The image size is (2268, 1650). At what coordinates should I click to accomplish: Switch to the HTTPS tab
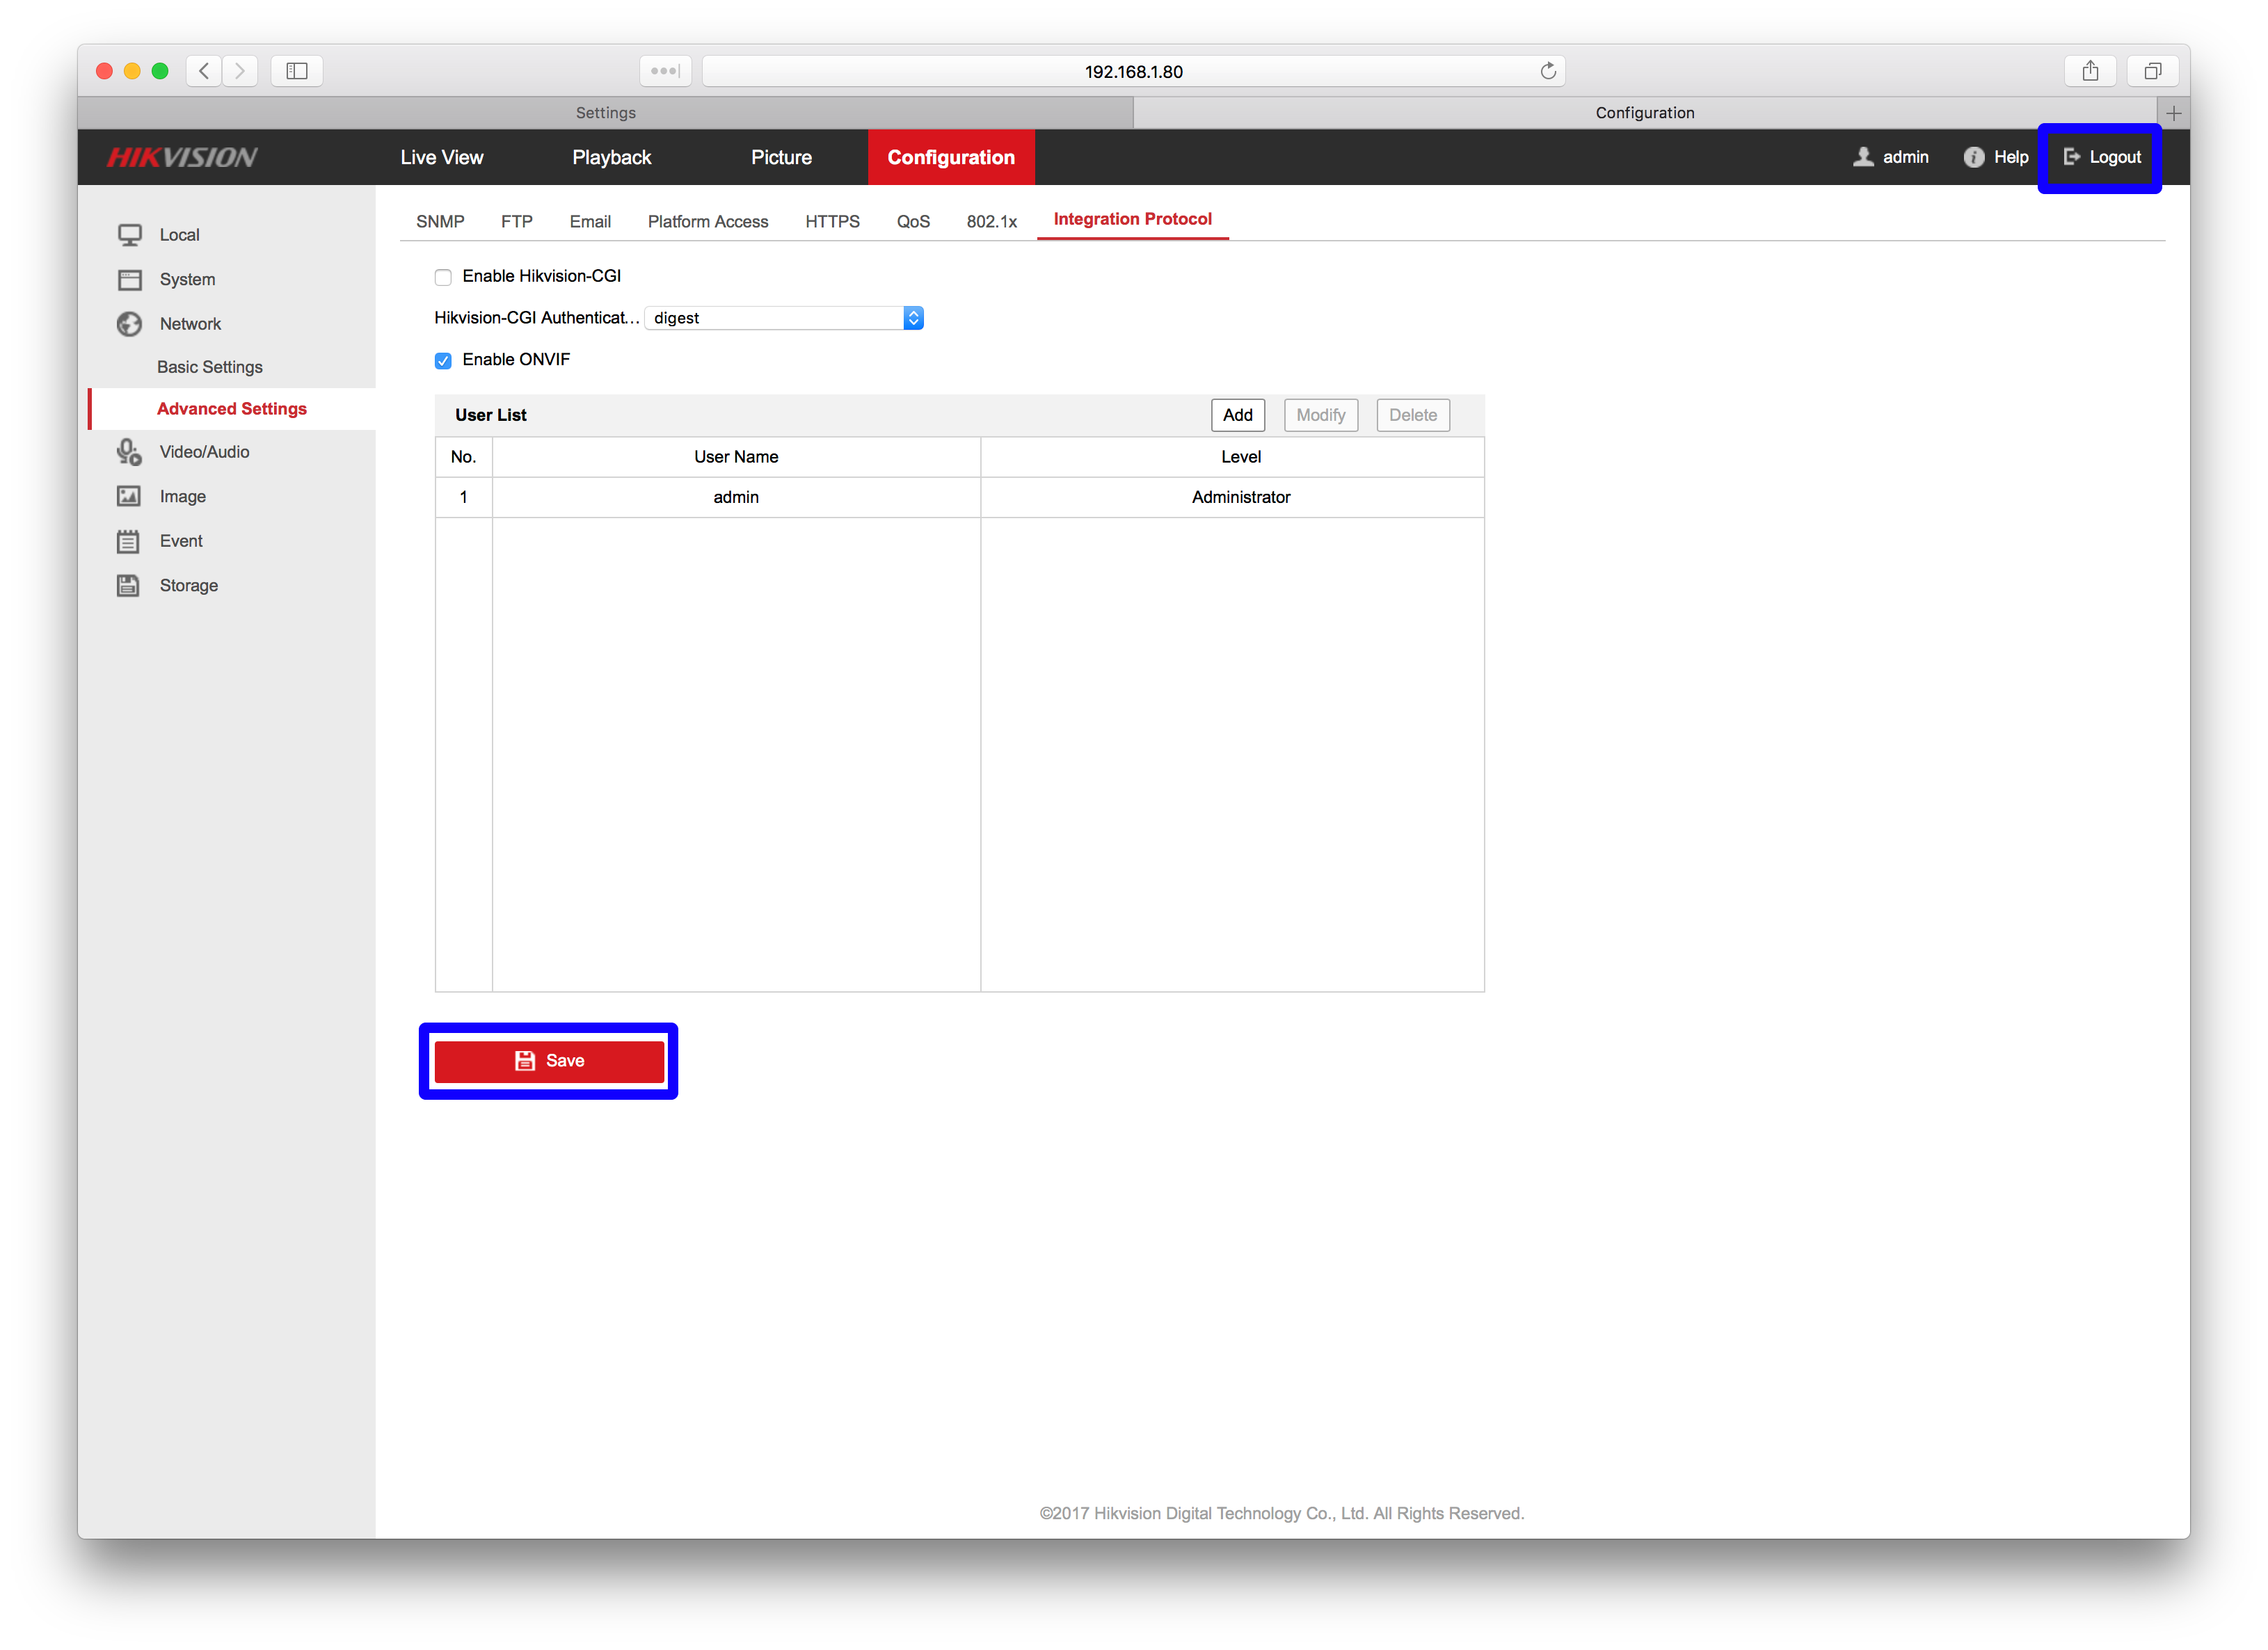click(832, 221)
